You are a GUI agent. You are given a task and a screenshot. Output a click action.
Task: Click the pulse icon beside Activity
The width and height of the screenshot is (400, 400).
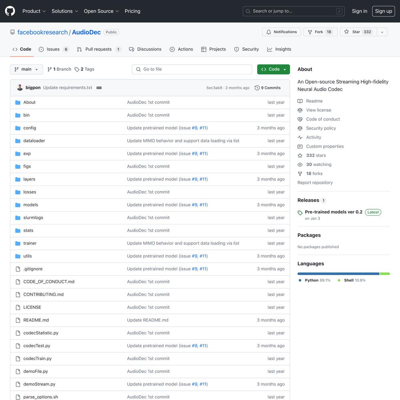click(300, 137)
